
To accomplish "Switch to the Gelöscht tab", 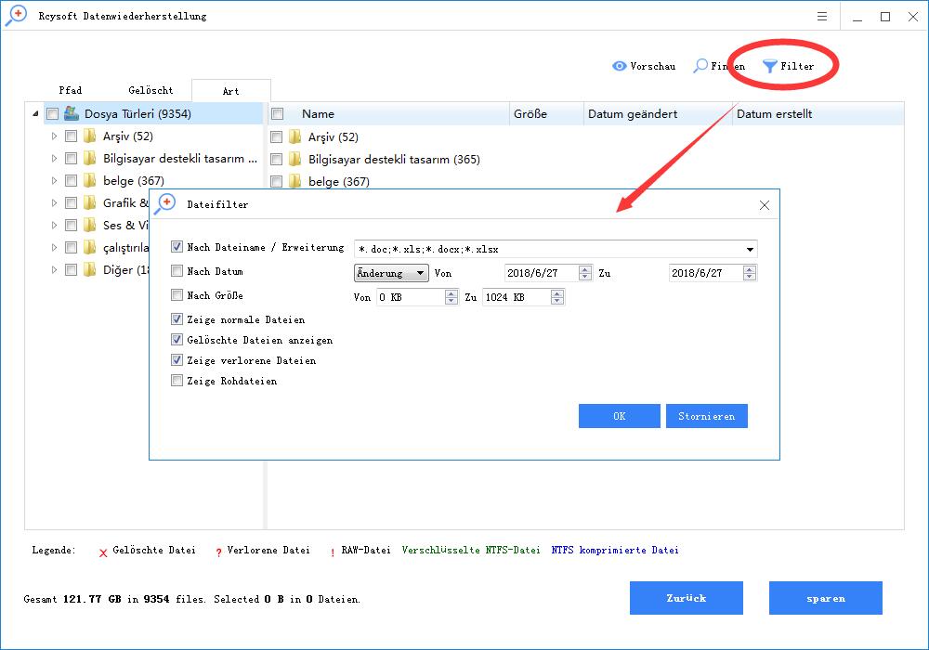I will click(150, 90).
